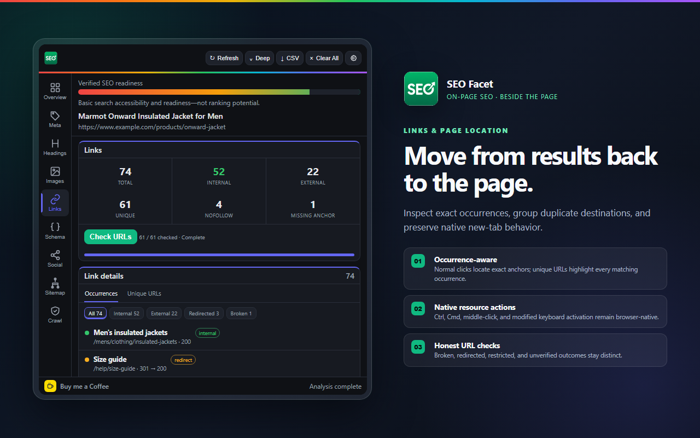
Task: Click the Buy me a Coffee link
Action: click(x=84, y=387)
